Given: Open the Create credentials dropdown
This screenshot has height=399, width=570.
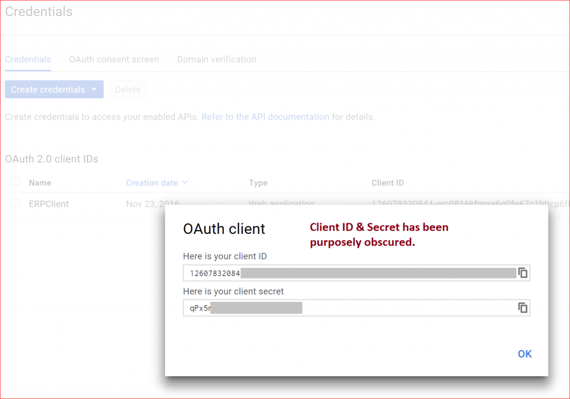Looking at the screenshot, I should 54,89.
